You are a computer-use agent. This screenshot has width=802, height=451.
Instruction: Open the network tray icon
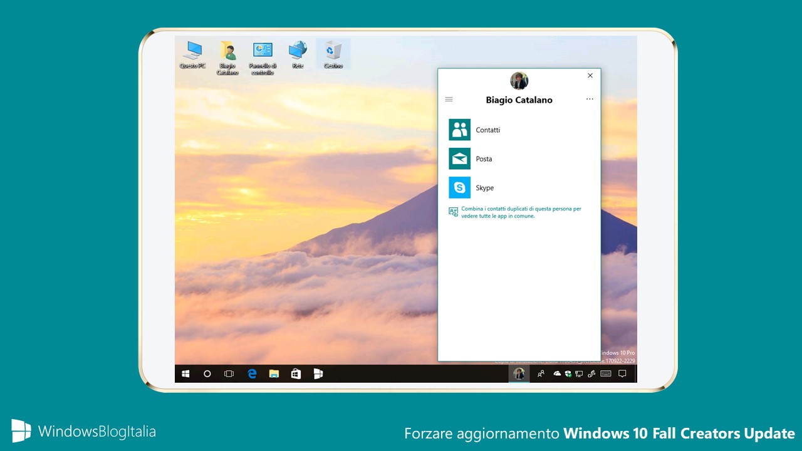(579, 374)
